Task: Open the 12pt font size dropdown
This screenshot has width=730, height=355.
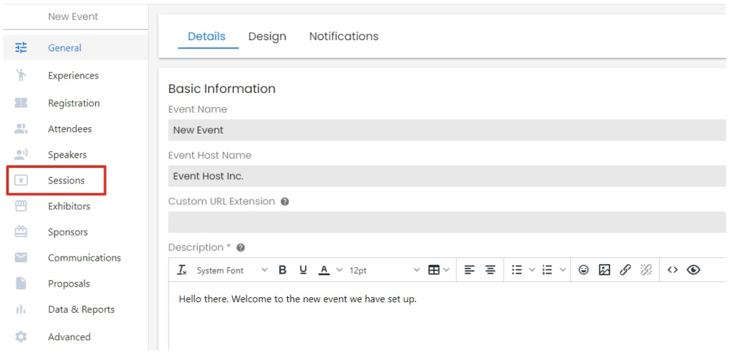Action: (384, 270)
